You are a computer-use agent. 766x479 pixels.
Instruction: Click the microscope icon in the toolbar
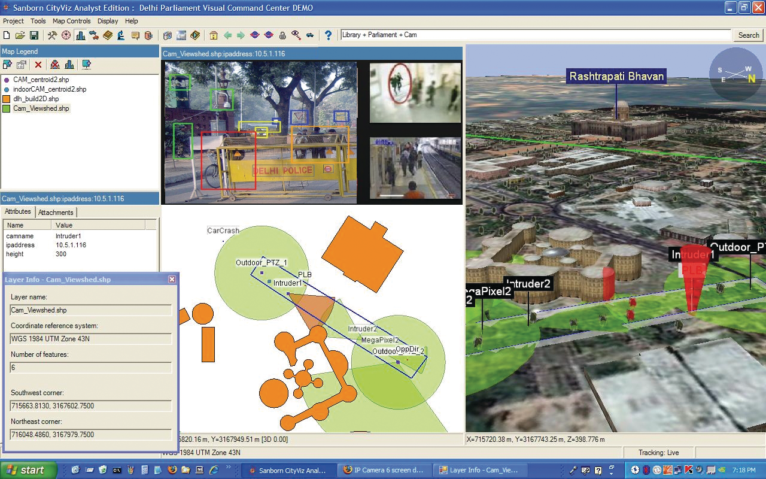(121, 35)
